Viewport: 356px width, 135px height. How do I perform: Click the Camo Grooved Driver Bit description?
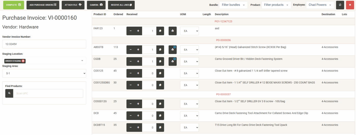point(248,59)
